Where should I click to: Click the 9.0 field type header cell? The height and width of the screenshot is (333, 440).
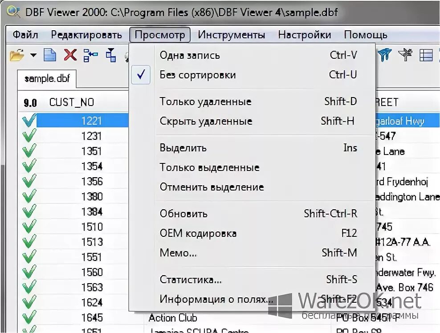[x=30, y=103]
